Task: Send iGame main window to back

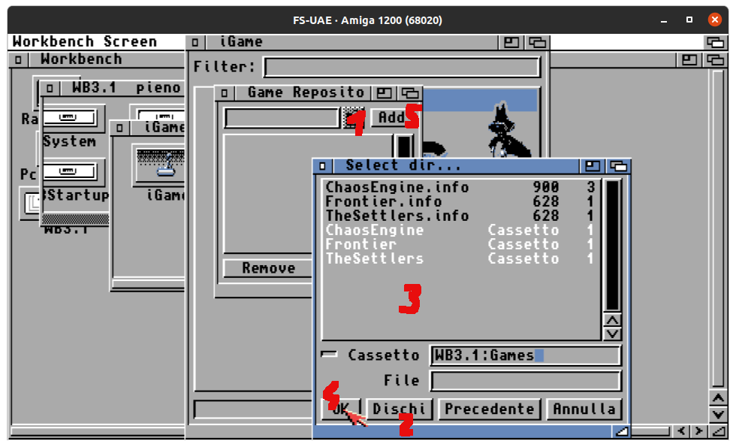Action: [x=537, y=42]
